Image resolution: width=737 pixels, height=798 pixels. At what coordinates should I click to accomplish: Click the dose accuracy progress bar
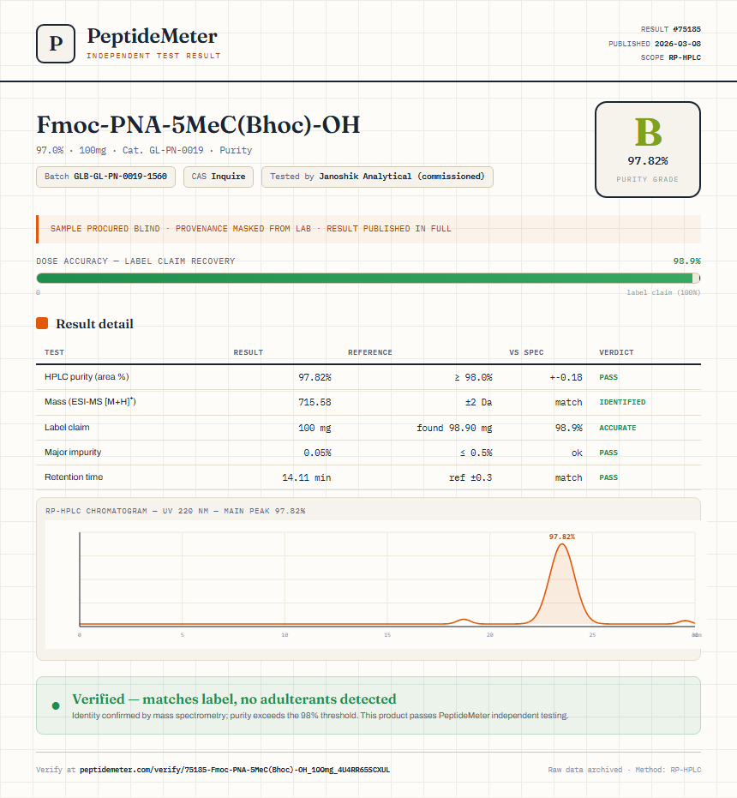tap(368, 278)
